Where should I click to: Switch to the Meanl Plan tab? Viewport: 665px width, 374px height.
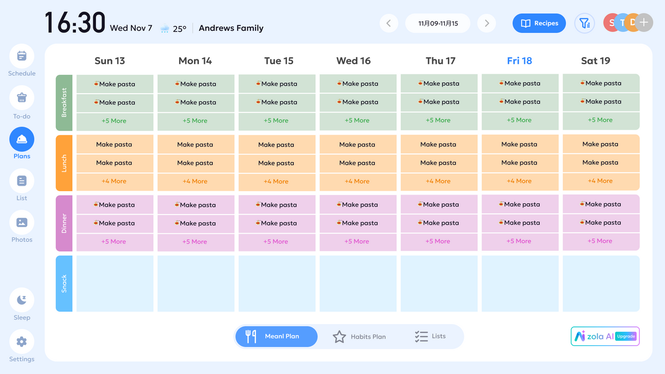point(277,336)
